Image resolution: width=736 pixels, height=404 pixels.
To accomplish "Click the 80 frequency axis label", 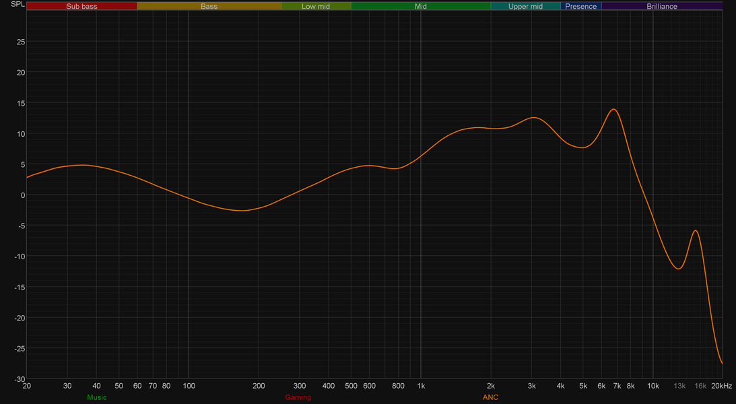I will click(x=166, y=386).
